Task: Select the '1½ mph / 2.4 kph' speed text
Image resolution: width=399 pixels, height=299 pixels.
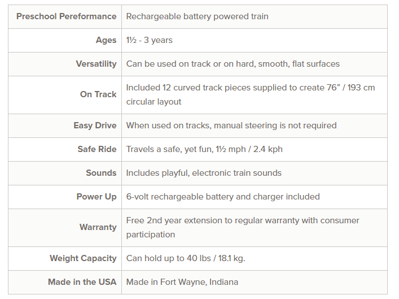Action: [247, 149]
